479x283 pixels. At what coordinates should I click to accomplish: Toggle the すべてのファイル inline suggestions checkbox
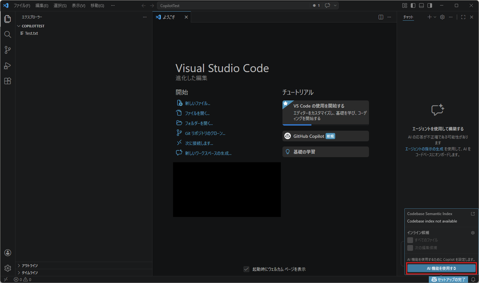[410, 240]
